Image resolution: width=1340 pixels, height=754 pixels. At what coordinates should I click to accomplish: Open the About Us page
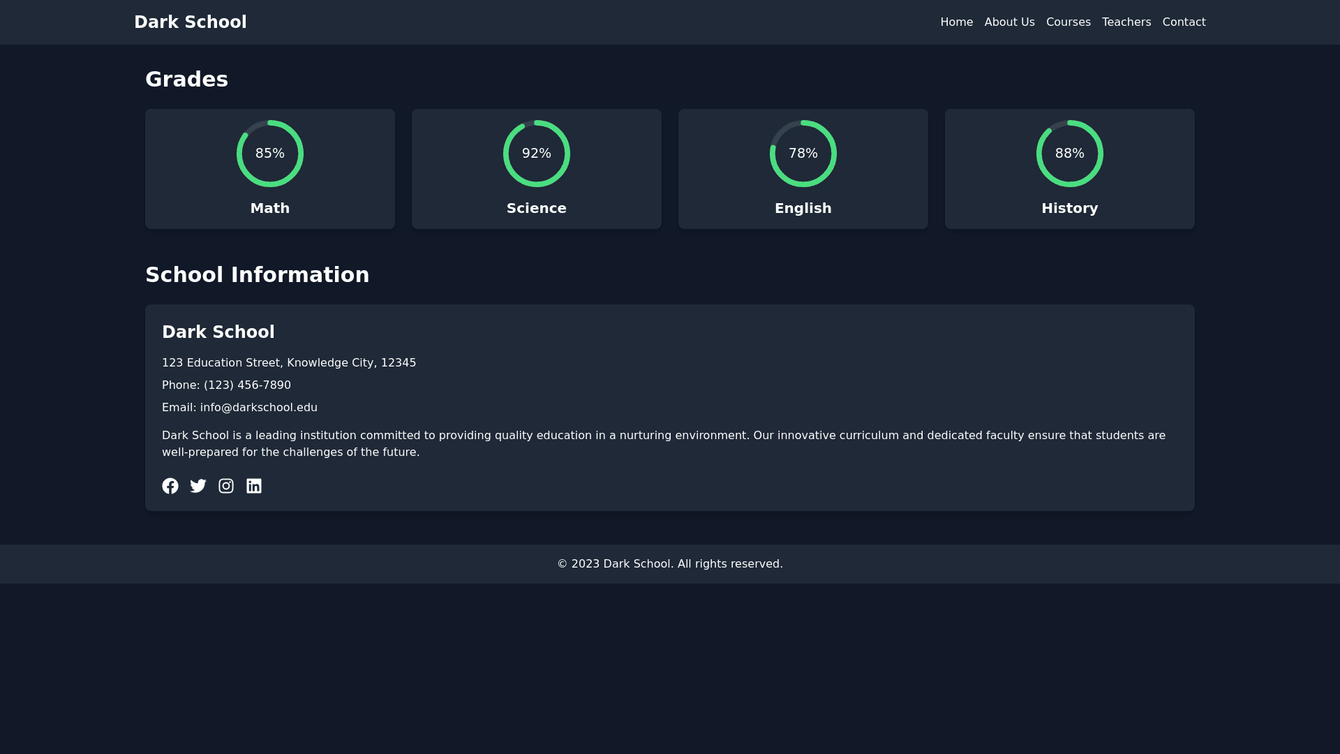click(1009, 22)
